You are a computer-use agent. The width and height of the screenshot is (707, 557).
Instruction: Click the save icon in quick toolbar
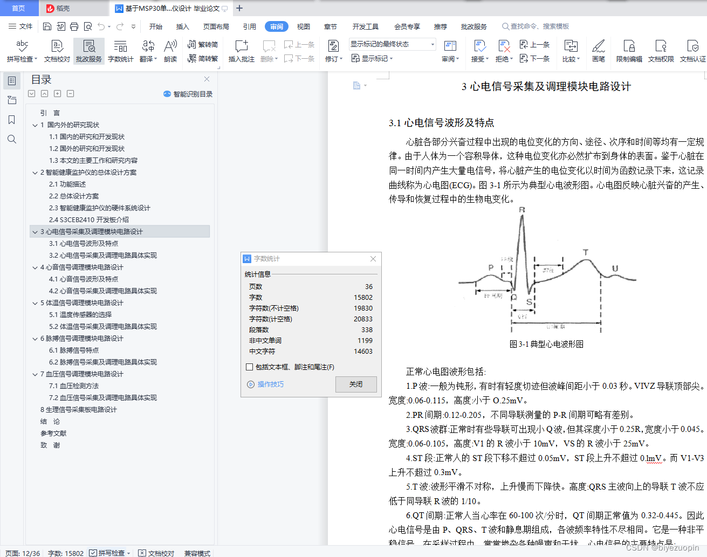point(47,26)
